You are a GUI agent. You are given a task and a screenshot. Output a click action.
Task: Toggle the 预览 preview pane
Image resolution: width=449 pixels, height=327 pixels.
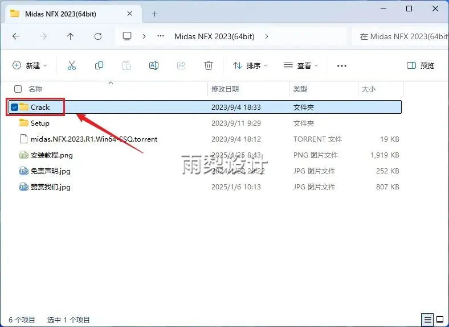[x=421, y=65]
